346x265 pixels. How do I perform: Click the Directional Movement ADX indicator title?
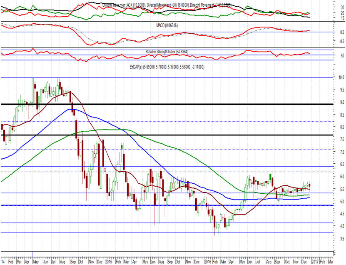coord(167,5)
